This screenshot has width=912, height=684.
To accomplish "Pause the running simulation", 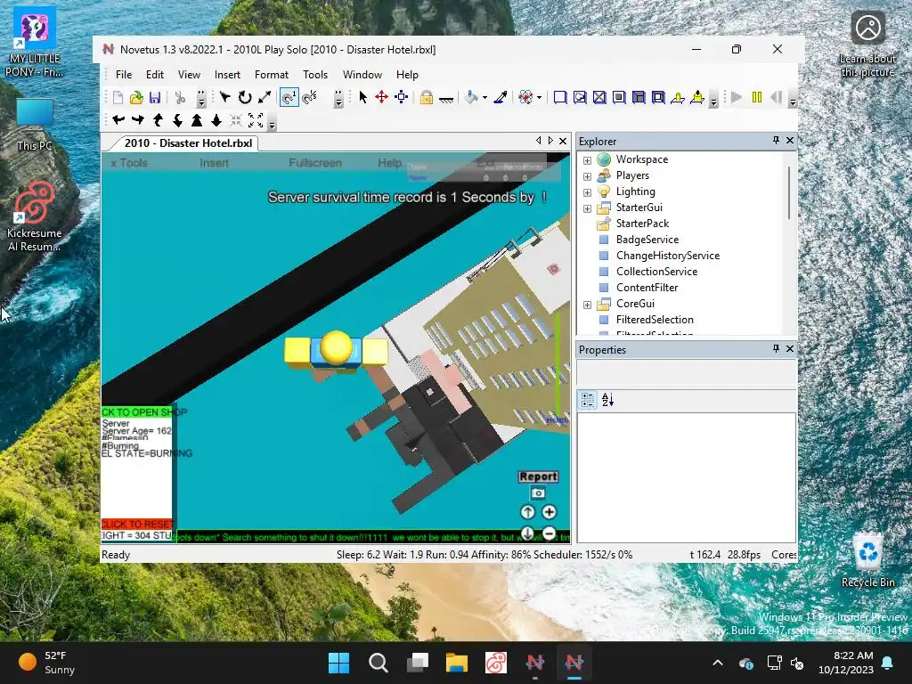I will pos(757,98).
